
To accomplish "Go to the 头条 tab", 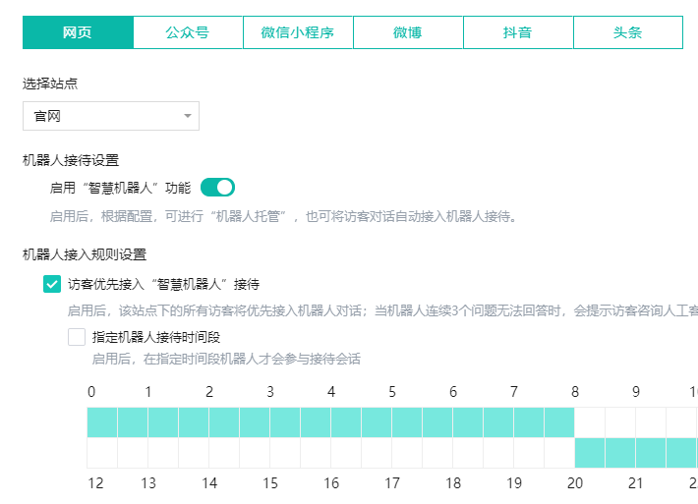I will coord(627,32).
